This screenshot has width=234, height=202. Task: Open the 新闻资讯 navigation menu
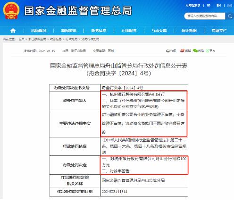pos(69,31)
